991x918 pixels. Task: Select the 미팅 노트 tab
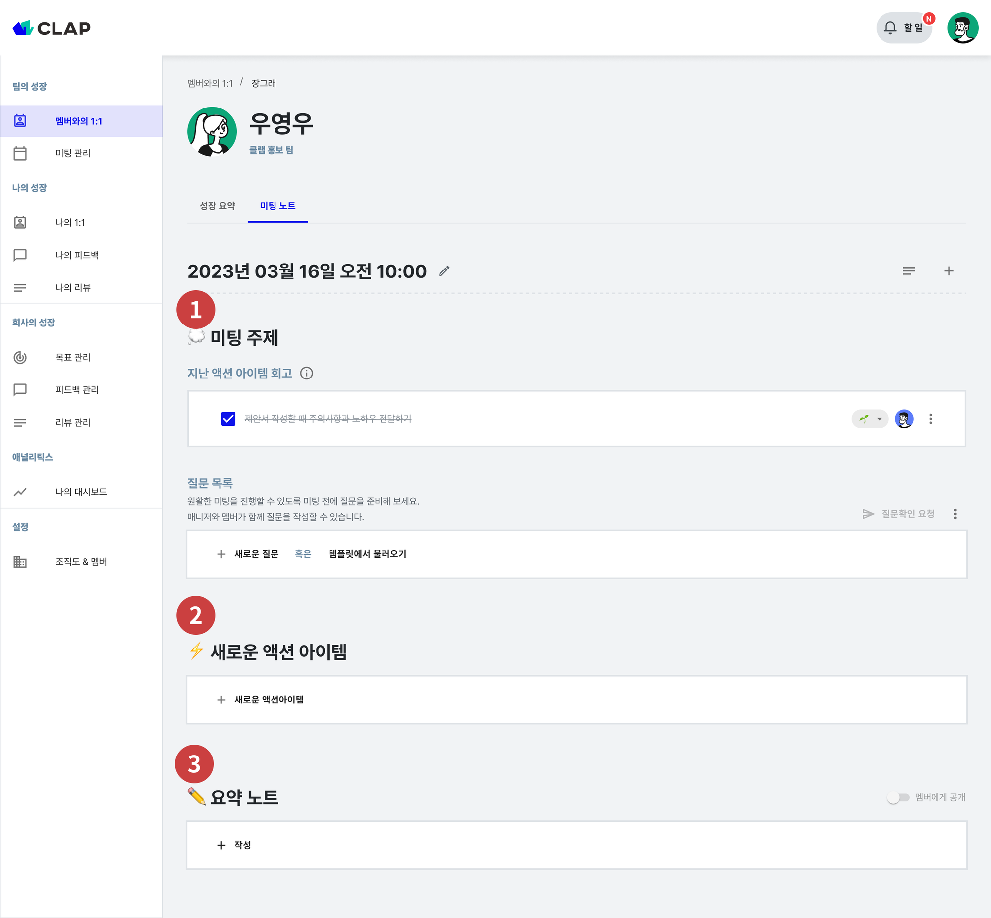click(x=277, y=205)
